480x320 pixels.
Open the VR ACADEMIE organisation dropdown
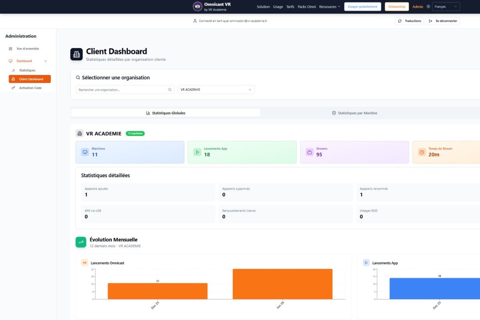coord(216,90)
